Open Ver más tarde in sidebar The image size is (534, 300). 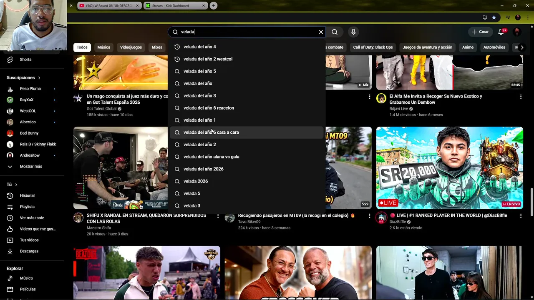(x=32, y=218)
